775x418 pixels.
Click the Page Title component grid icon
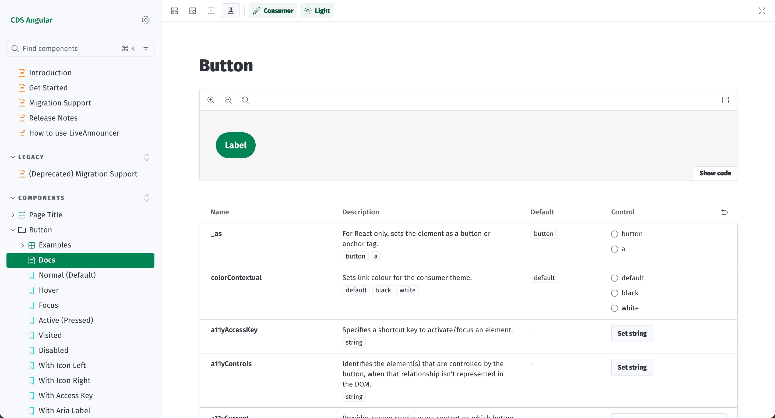22,215
